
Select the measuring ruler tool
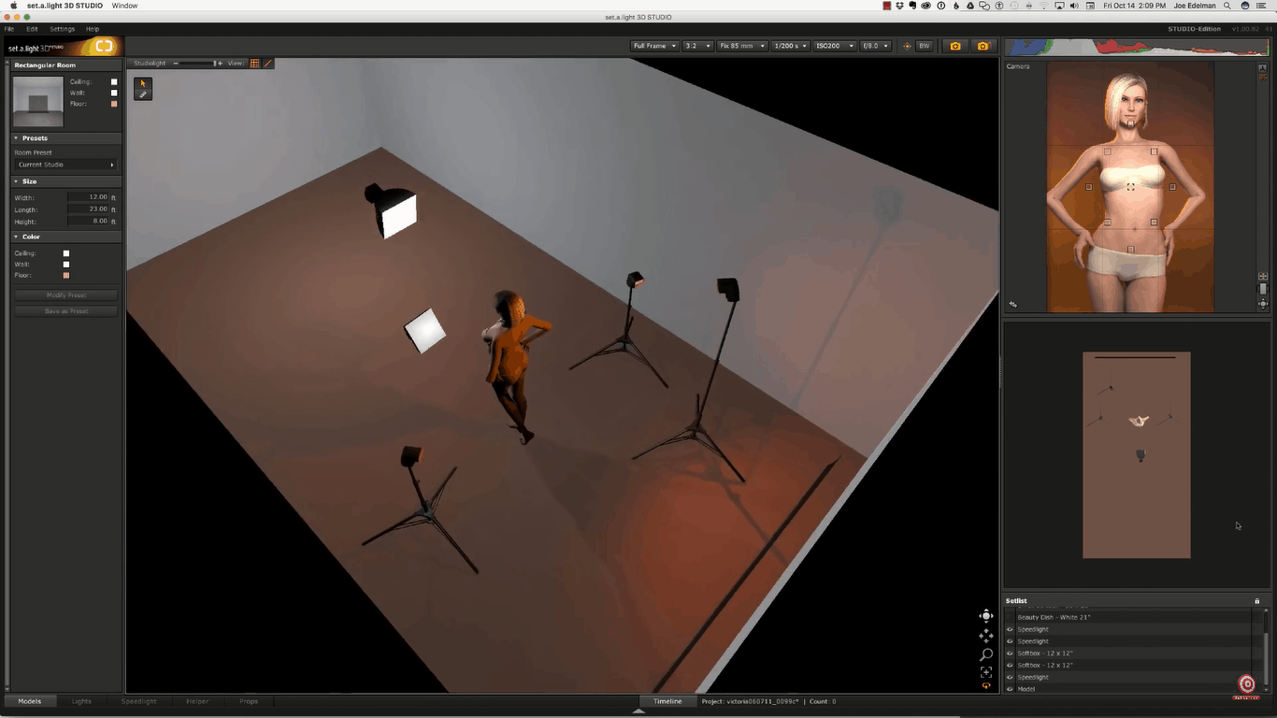tap(143, 94)
